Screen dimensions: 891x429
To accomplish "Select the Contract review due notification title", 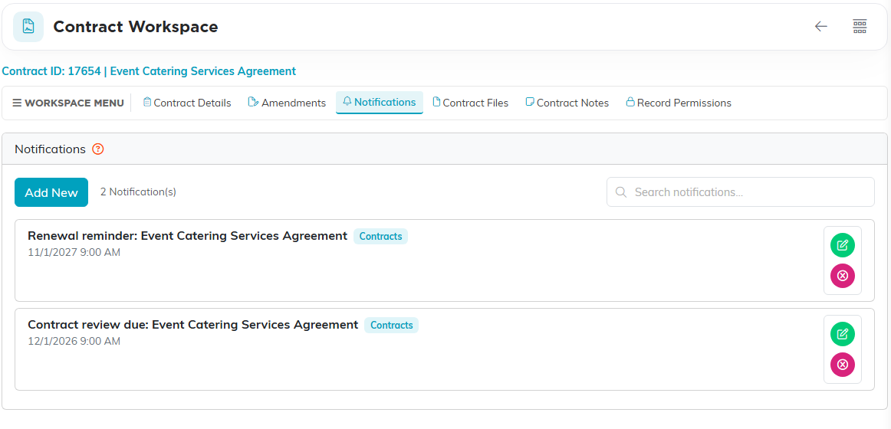I will [193, 325].
